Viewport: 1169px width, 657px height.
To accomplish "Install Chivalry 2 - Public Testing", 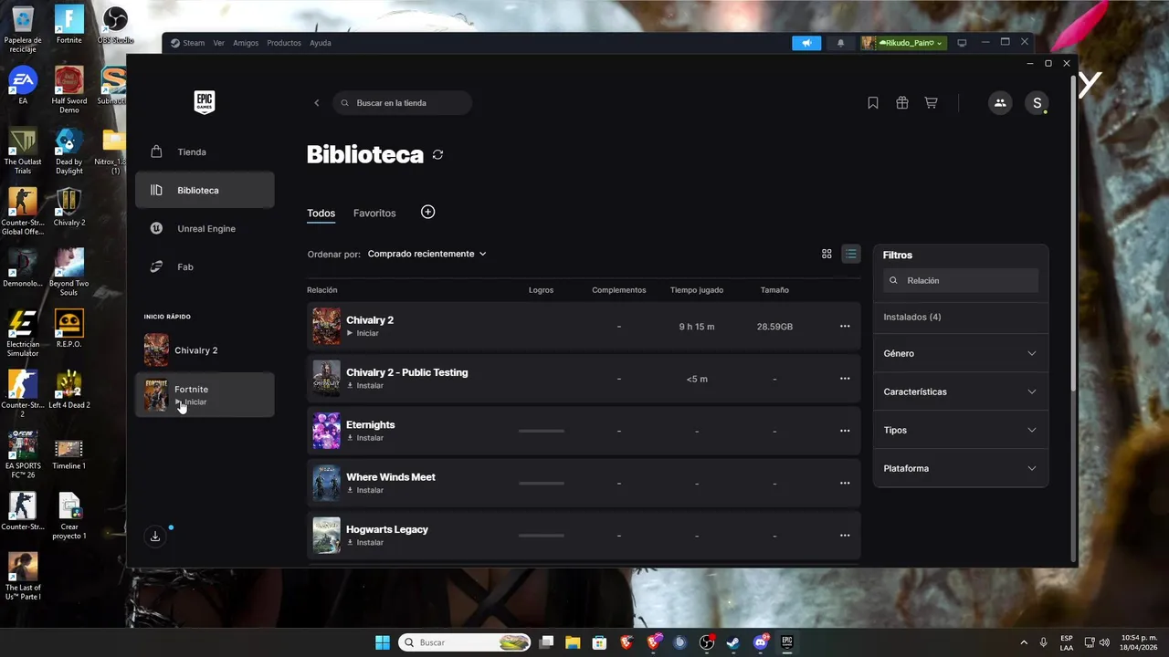I will (x=365, y=385).
